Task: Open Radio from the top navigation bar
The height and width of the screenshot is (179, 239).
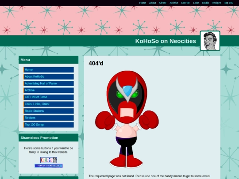Action: 205,3
